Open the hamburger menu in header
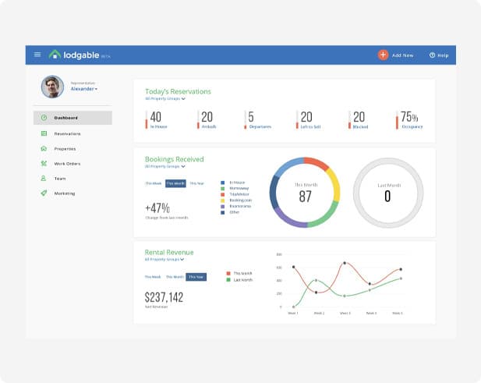481x383 pixels. point(37,55)
